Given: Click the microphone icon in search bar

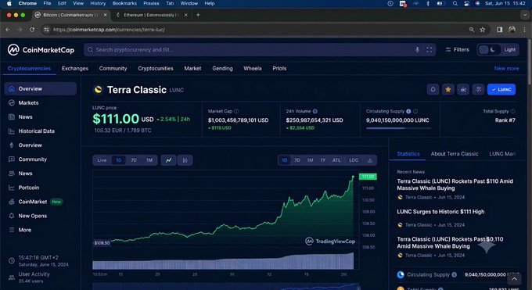Looking at the screenshot, I should tap(417, 49).
